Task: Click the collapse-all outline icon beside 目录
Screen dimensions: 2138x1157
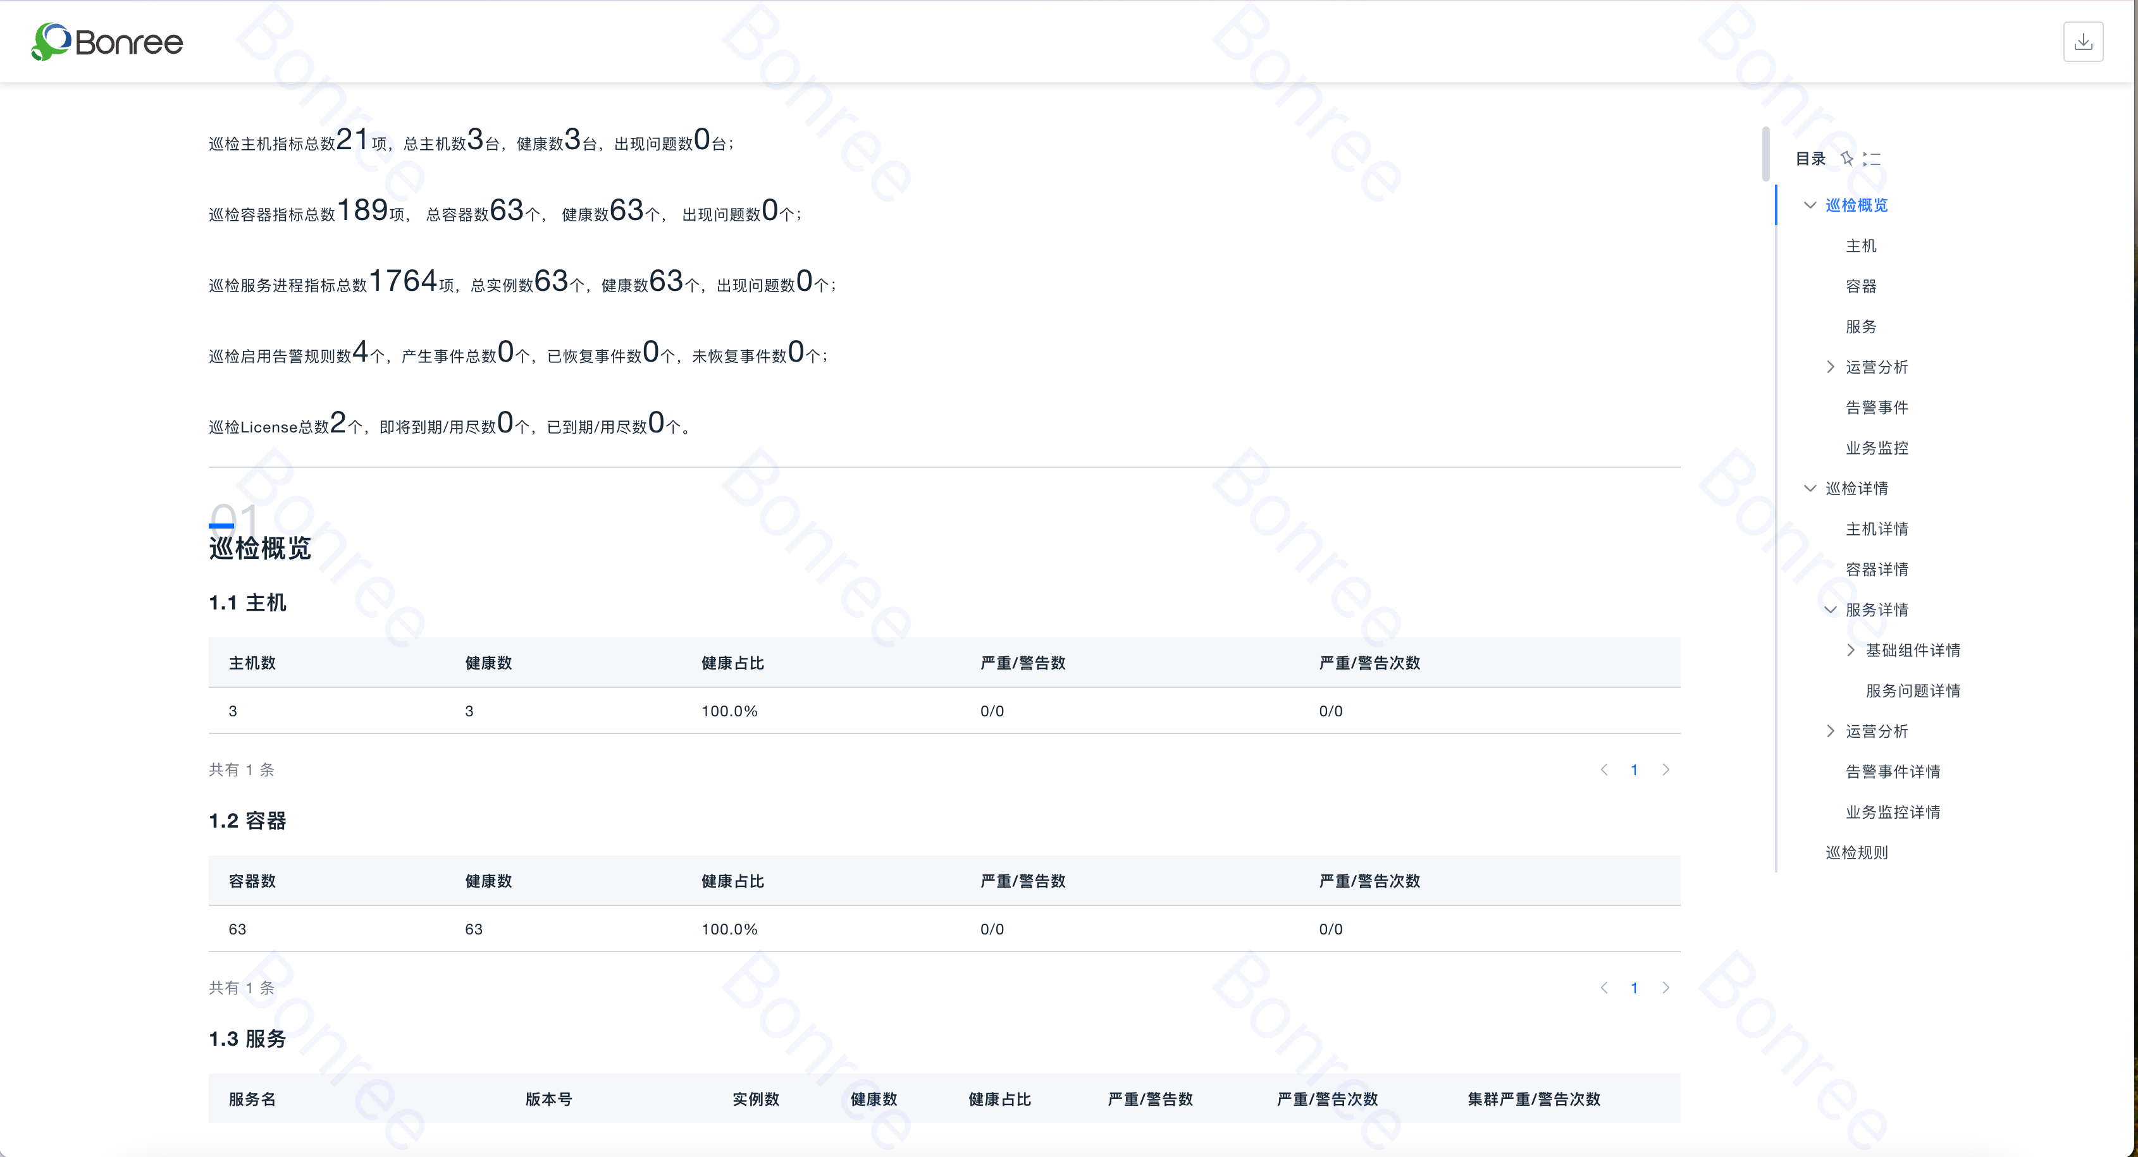Action: pyautogui.click(x=1872, y=159)
